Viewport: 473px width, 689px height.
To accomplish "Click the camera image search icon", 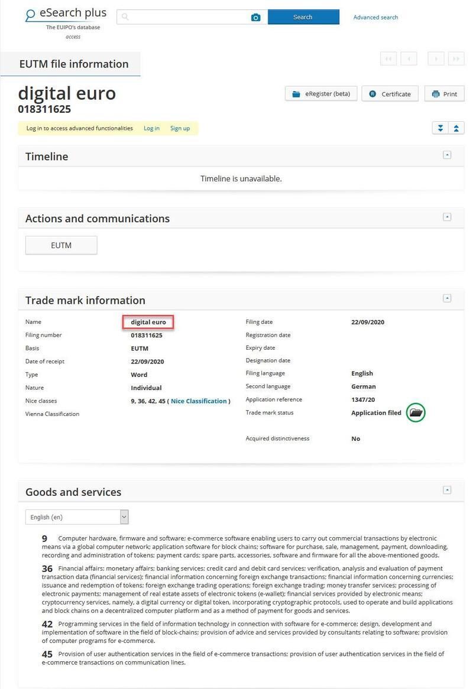I will [255, 17].
